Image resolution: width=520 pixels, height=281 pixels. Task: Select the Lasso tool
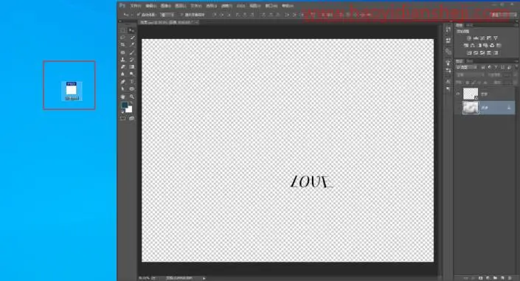[122, 38]
